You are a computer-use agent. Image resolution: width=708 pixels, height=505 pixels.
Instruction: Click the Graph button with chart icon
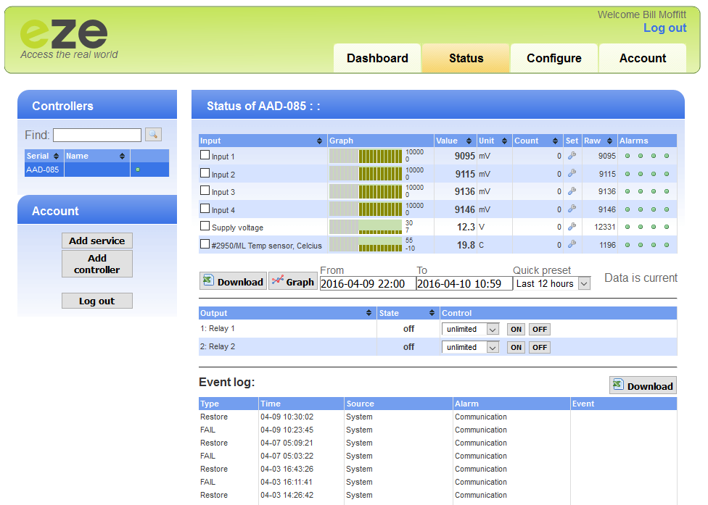293,282
